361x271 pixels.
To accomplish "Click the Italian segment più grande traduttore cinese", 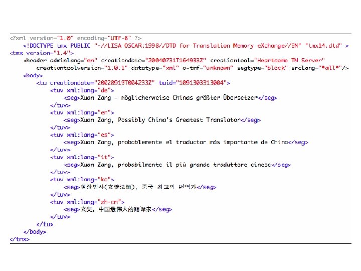I will [177, 165].
